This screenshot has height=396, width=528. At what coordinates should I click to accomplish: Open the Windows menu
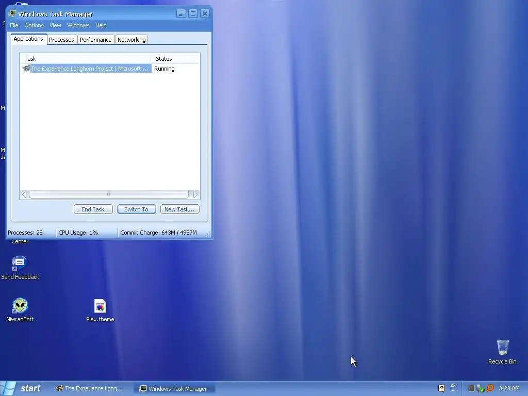(78, 25)
